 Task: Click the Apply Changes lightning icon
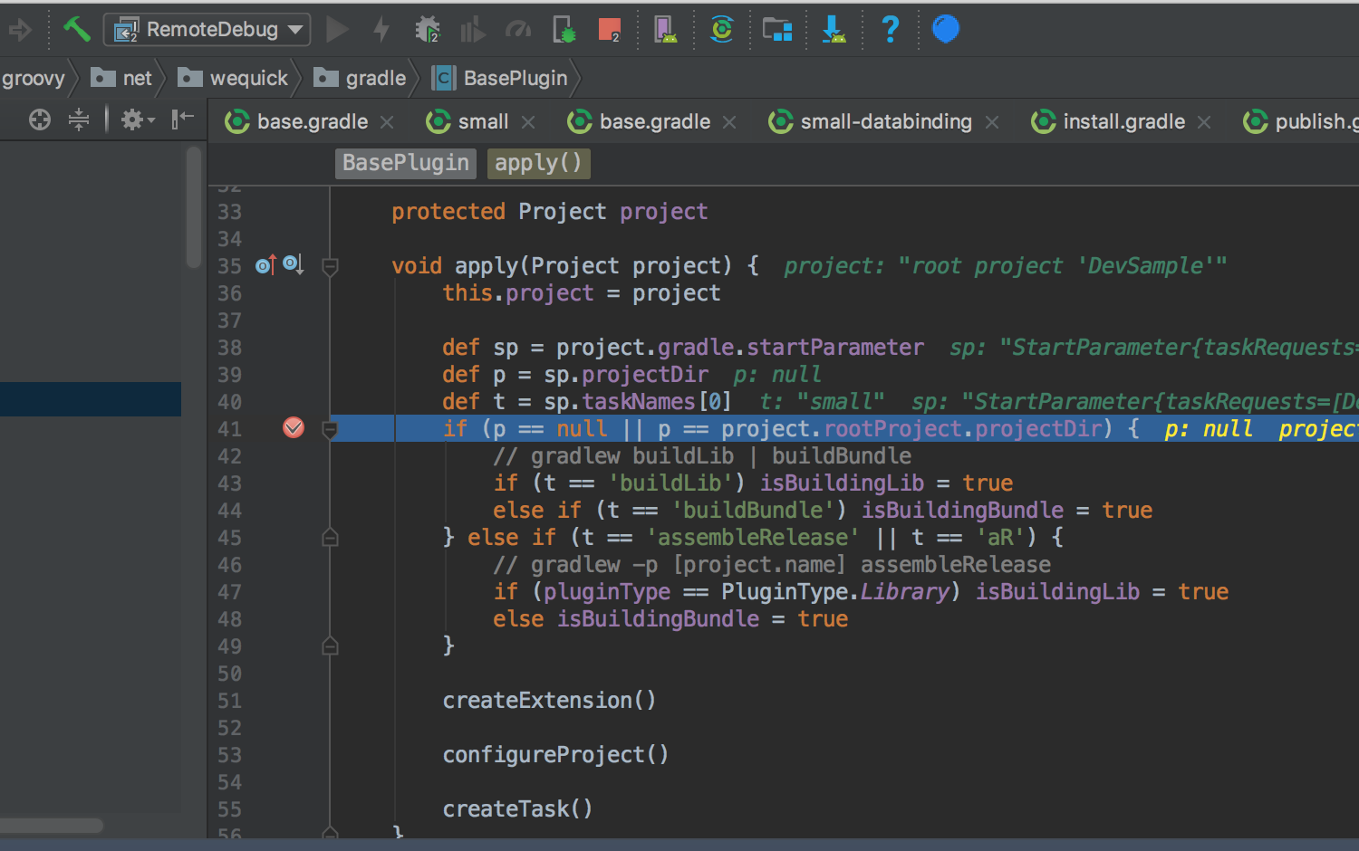coord(381,30)
